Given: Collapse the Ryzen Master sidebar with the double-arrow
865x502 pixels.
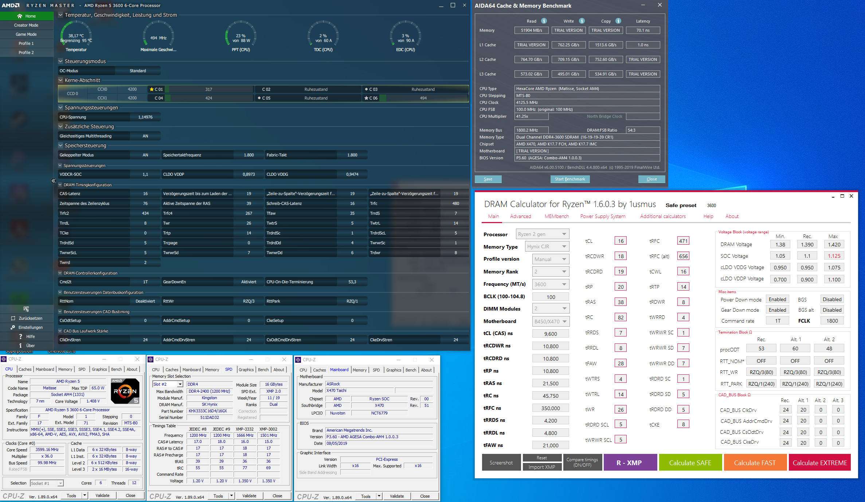Looking at the screenshot, I should (x=54, y=181).
